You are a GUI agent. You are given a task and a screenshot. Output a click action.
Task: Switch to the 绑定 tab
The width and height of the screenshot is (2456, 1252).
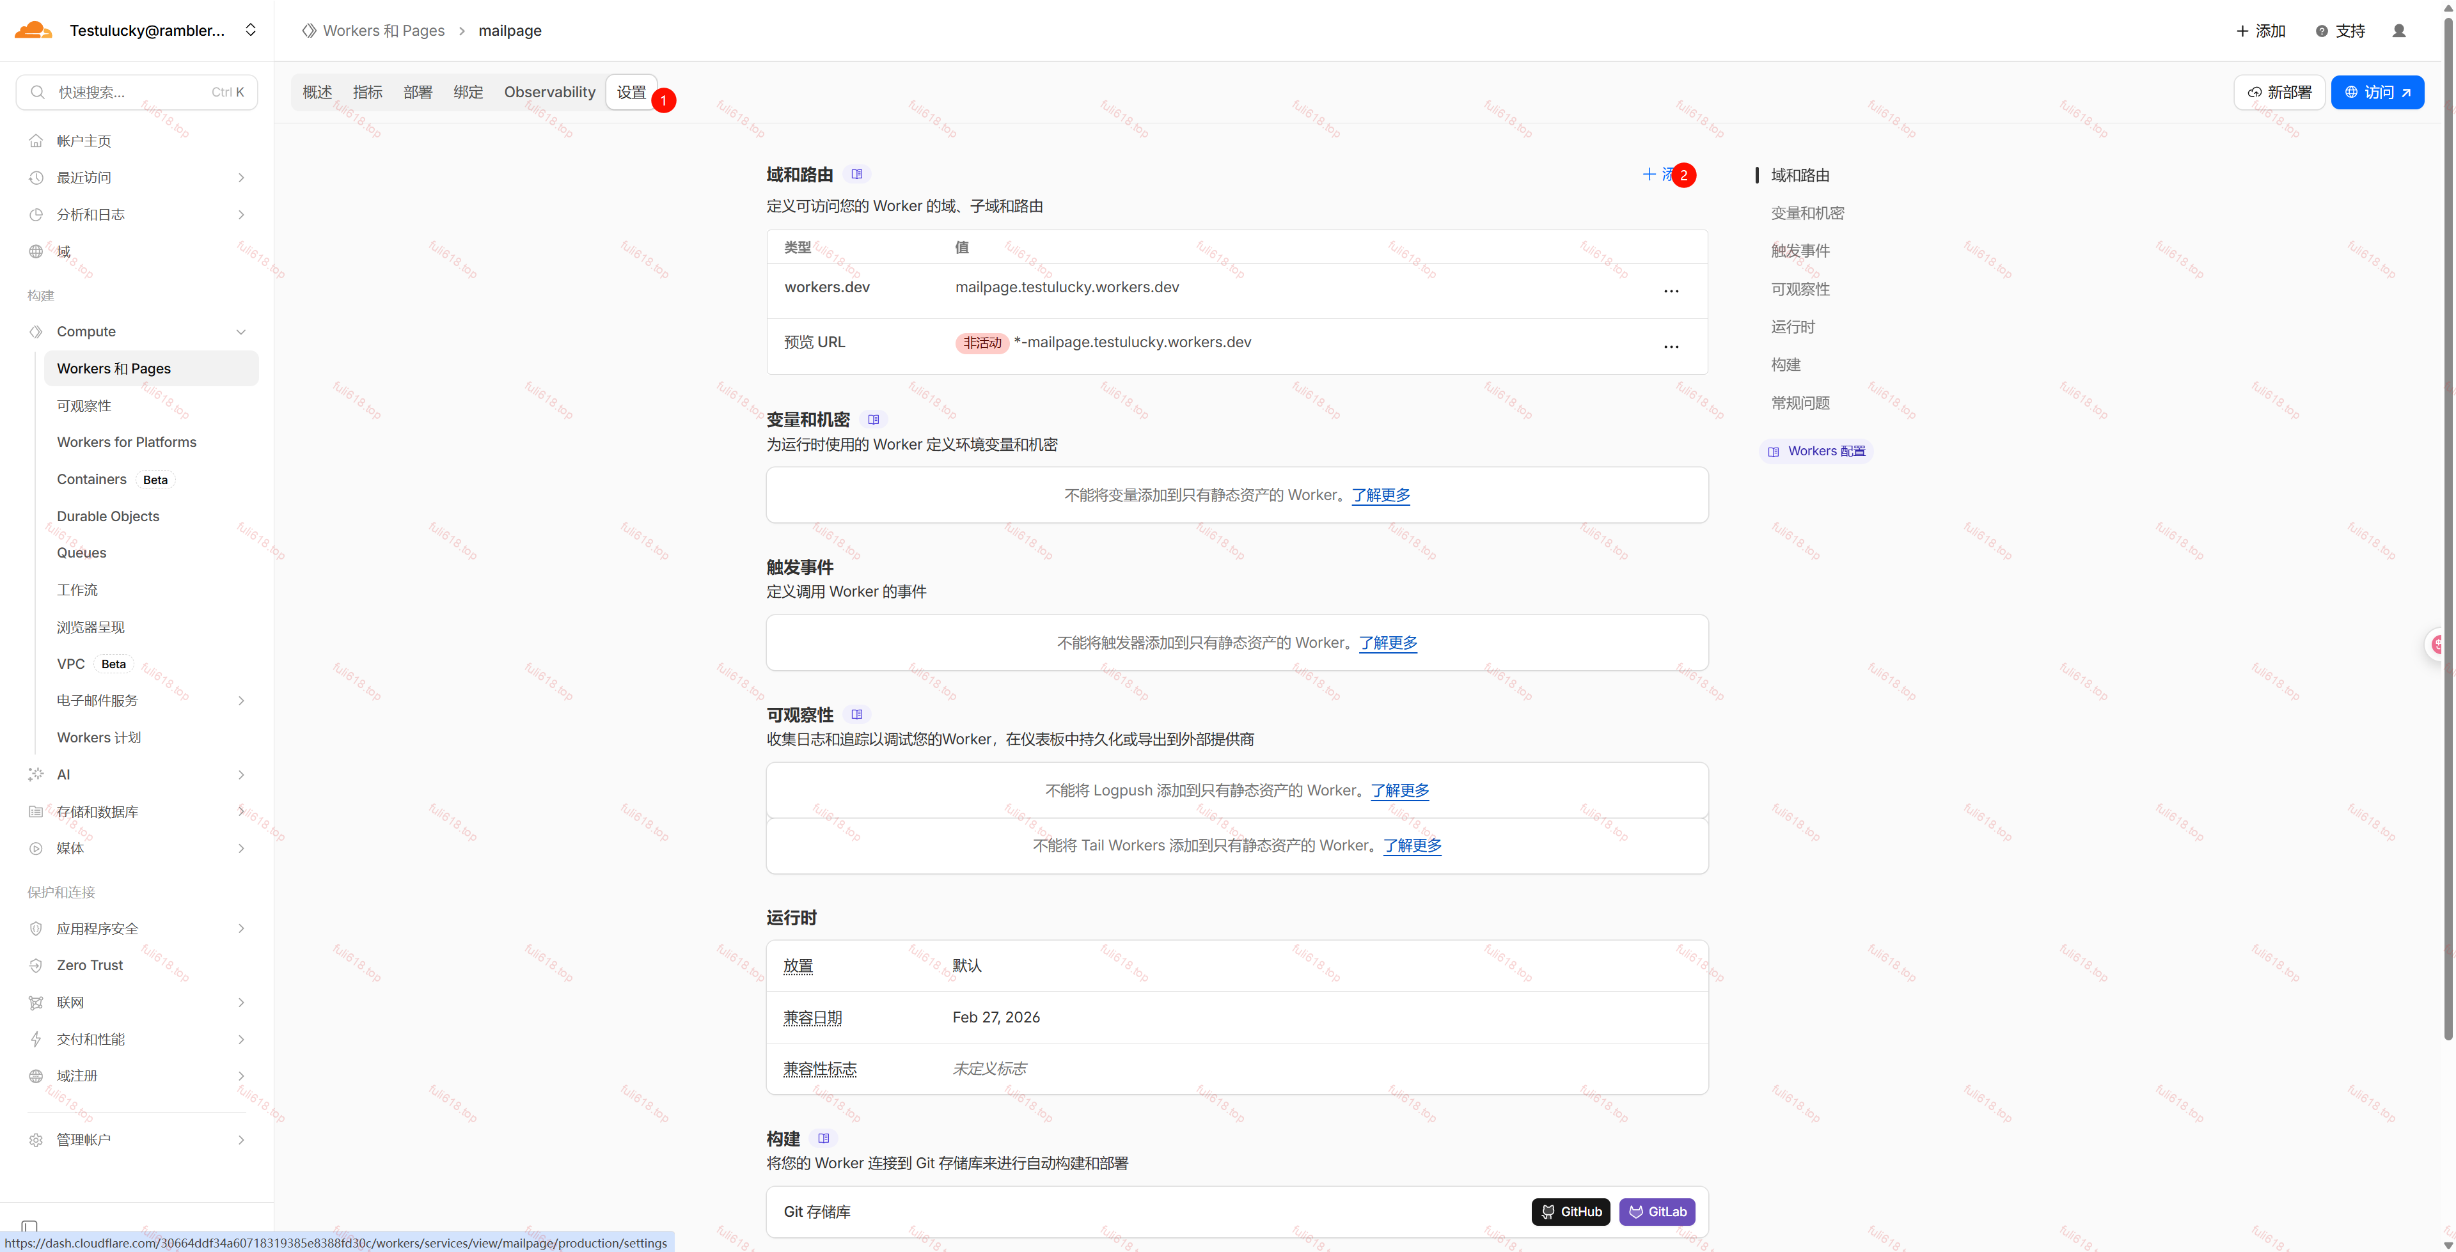(468, 91)
